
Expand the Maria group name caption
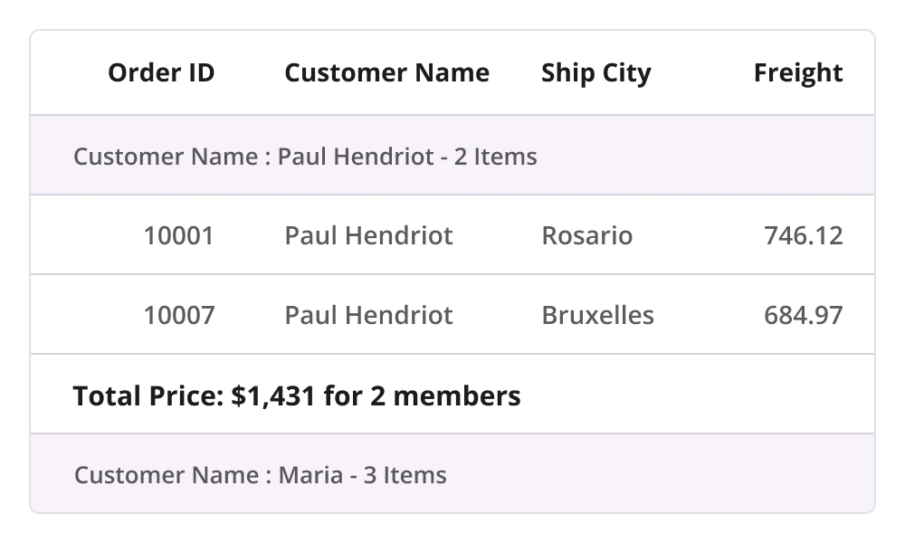pos(310,475)
